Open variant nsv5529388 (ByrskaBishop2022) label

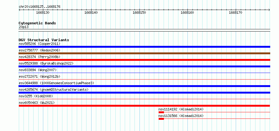click(46, 63)
